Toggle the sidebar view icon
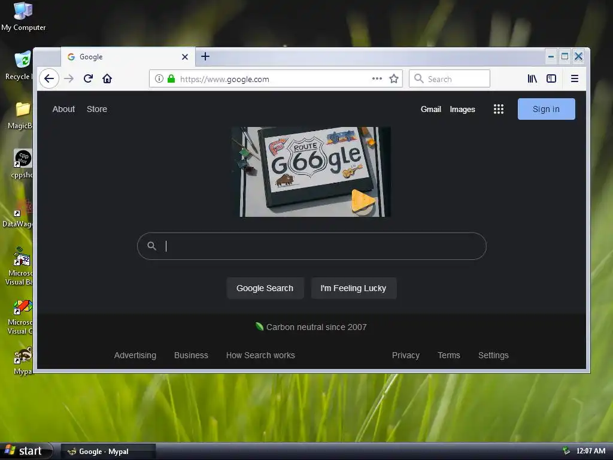The width and height of the screenshot is (613, 460). tap(551, 78)
